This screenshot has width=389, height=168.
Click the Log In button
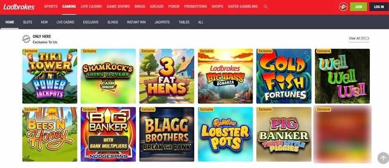(x=379, y=7)
